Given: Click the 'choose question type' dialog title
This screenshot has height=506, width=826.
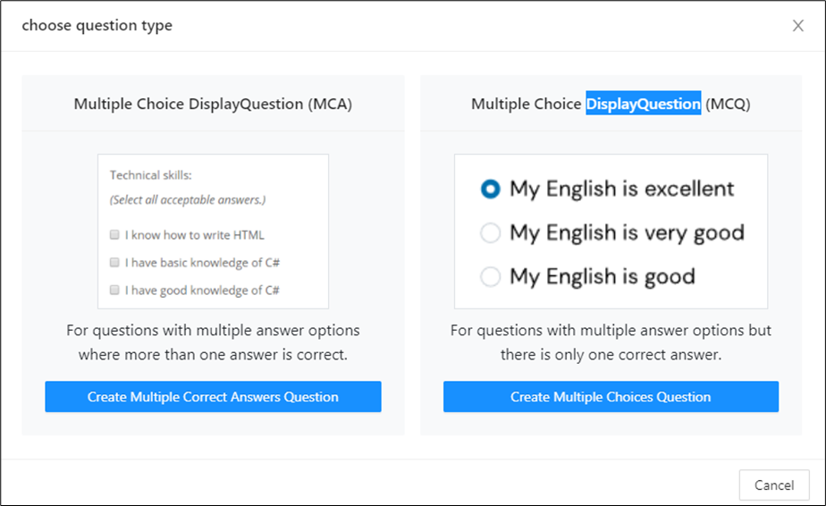Looking at the screenshot, I should click(97, 25).
